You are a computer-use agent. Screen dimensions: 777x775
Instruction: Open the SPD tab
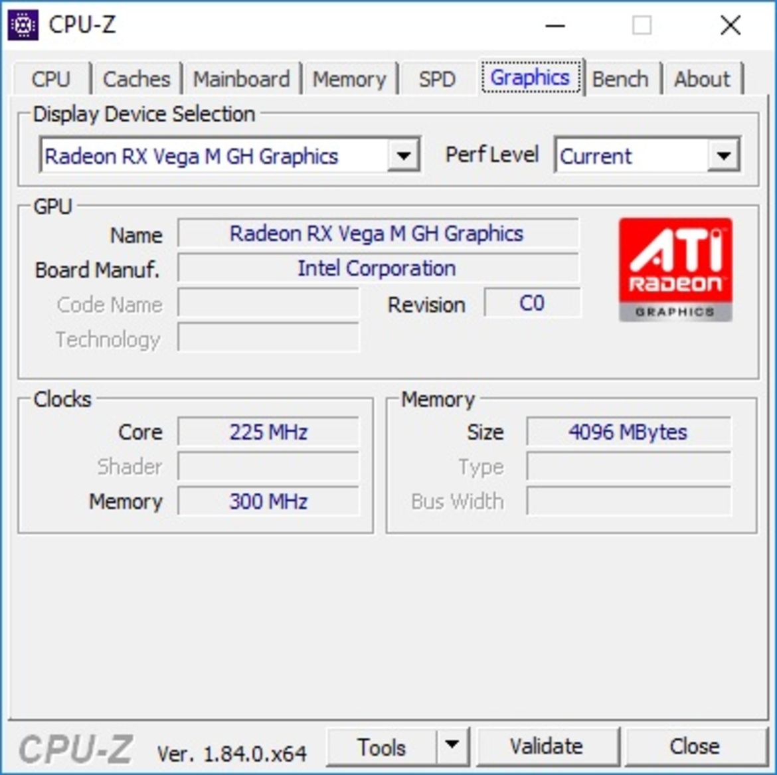[x=437, y=79]
